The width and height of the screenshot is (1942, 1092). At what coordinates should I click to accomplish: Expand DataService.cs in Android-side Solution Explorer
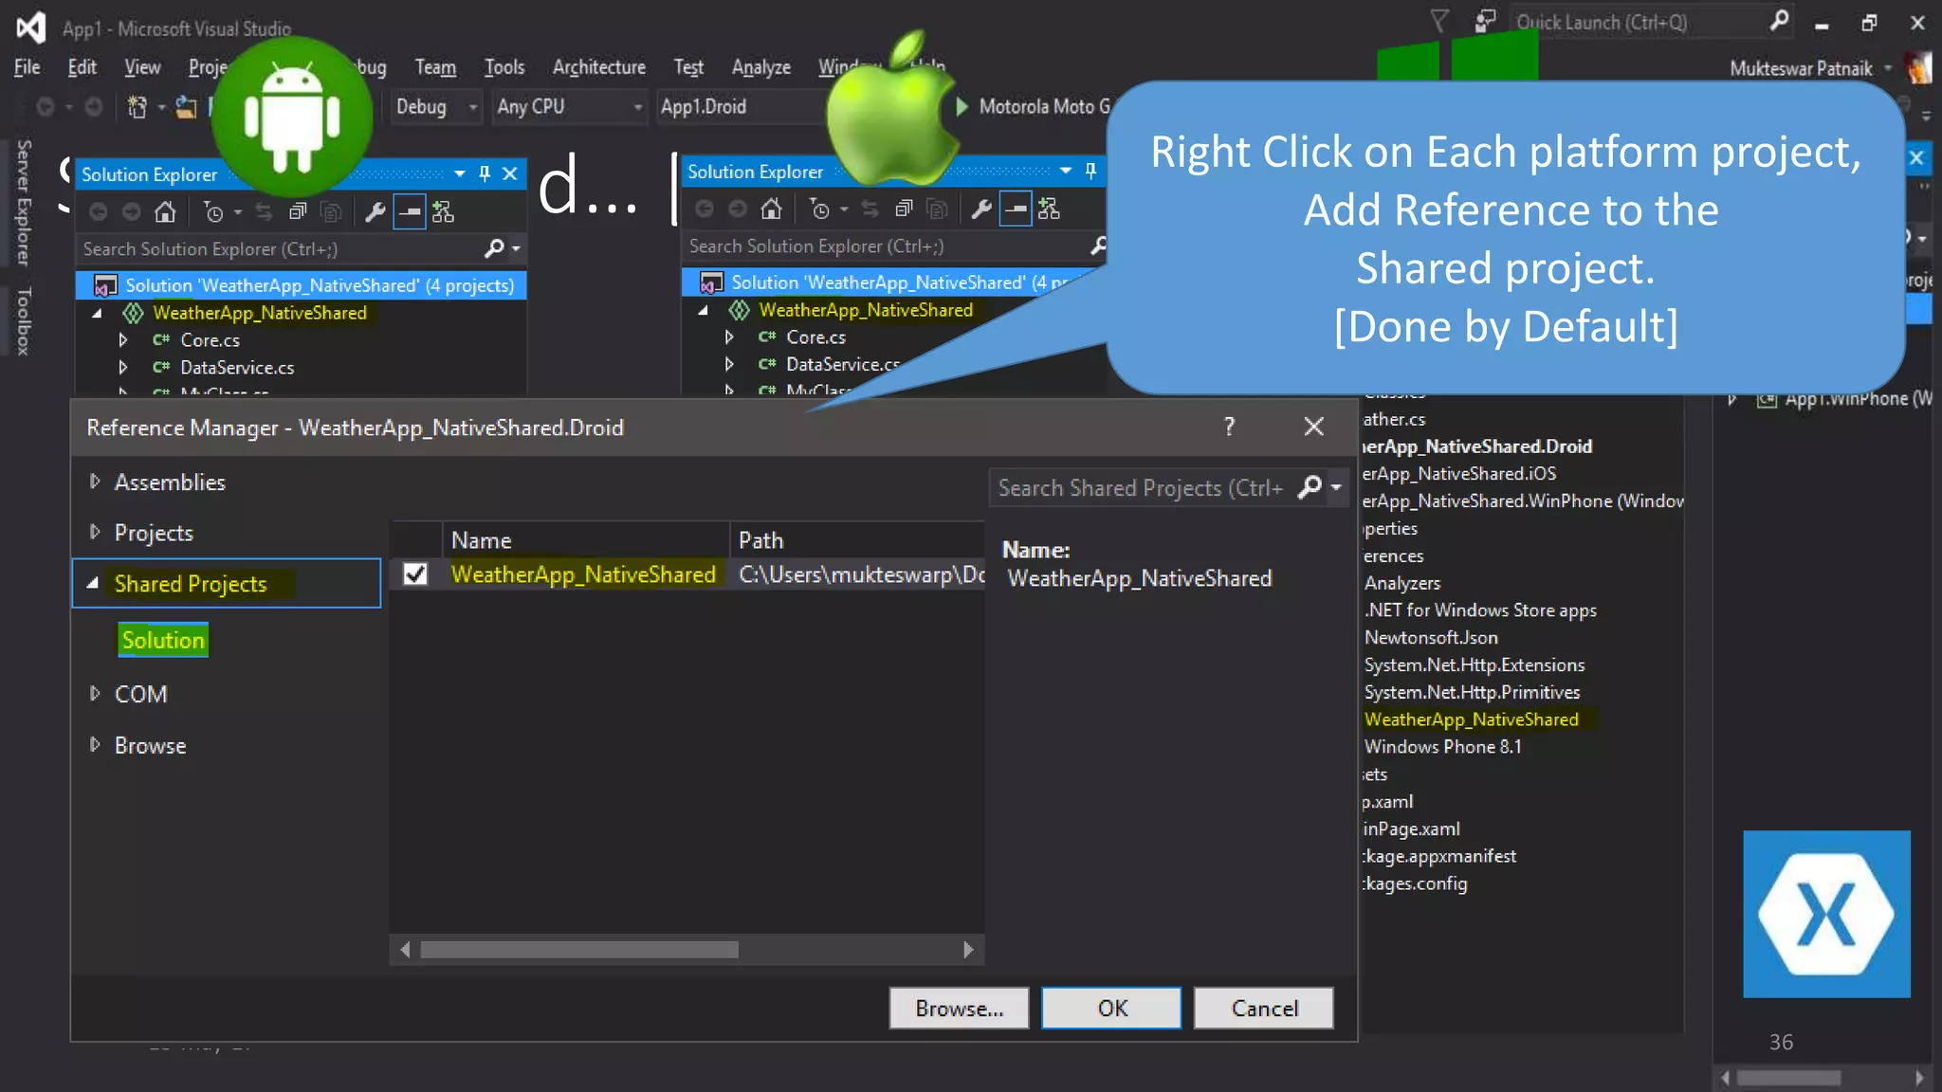tap(123, 367)
